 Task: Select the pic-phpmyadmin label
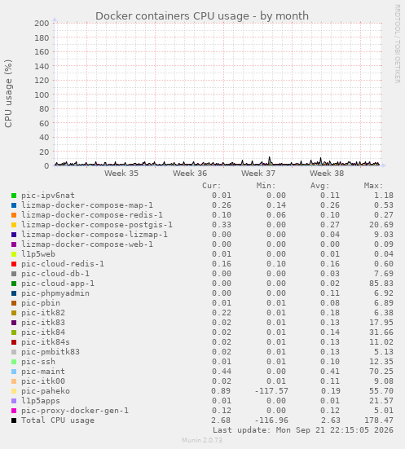point(55,293)
